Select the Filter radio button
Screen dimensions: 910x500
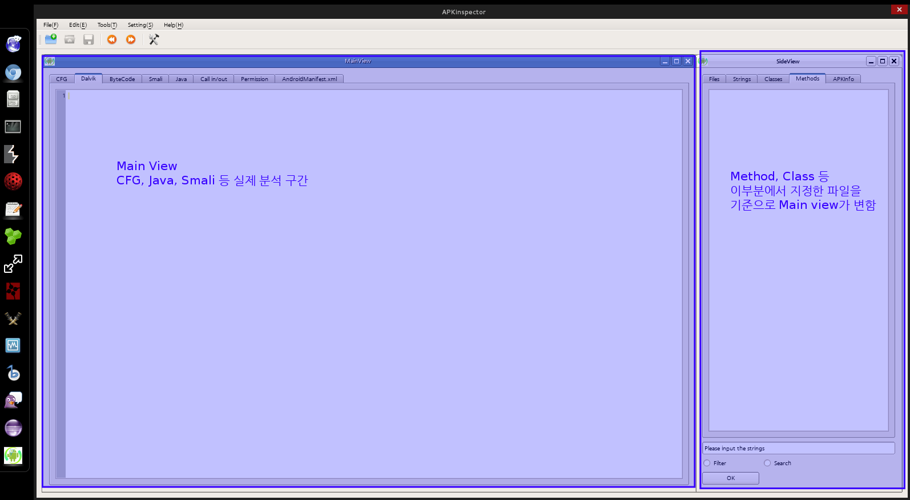point(707,463)
